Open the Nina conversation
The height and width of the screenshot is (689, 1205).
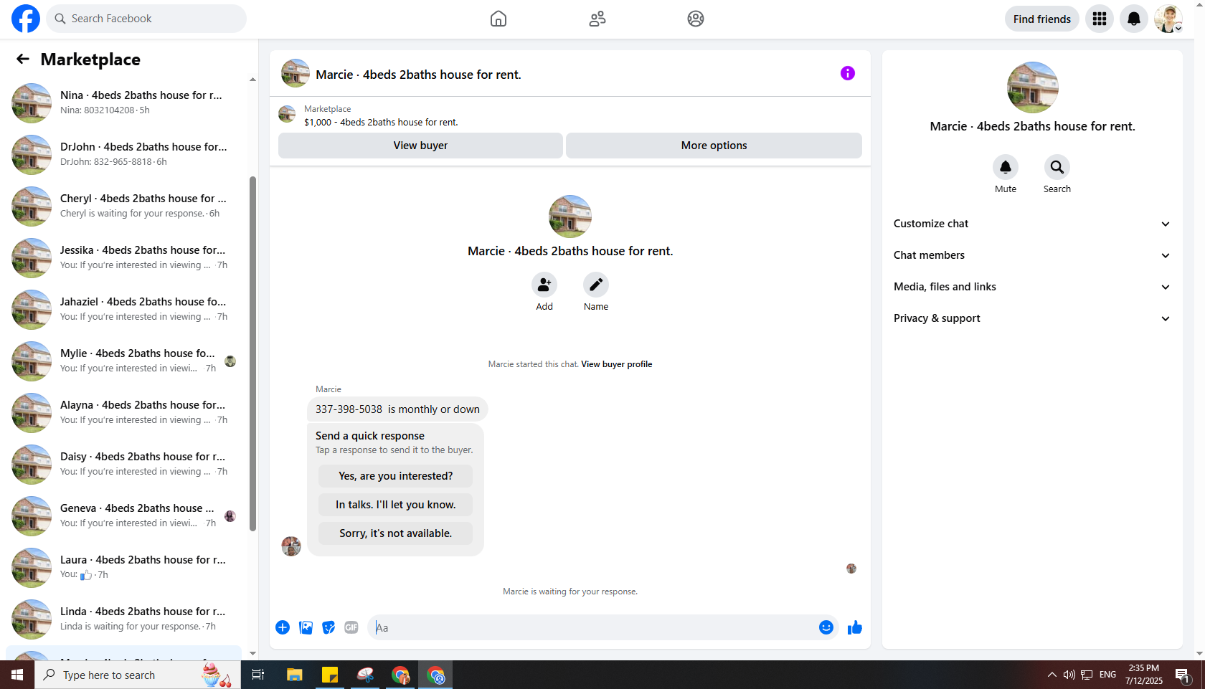[125, 103]
